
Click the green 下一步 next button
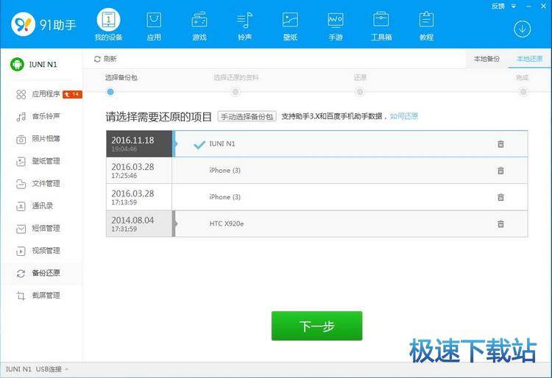click(x=316, y=326)
